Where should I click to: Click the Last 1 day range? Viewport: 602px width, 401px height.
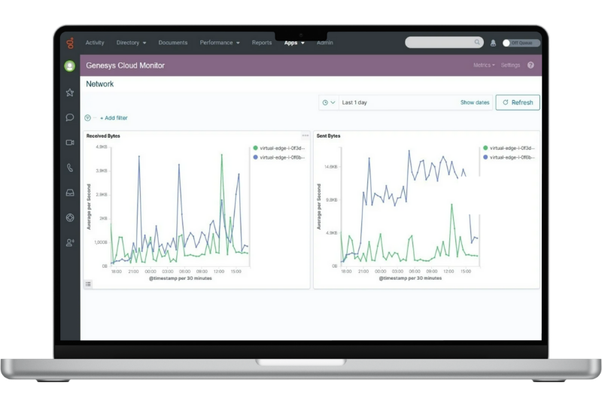(354, 102)
